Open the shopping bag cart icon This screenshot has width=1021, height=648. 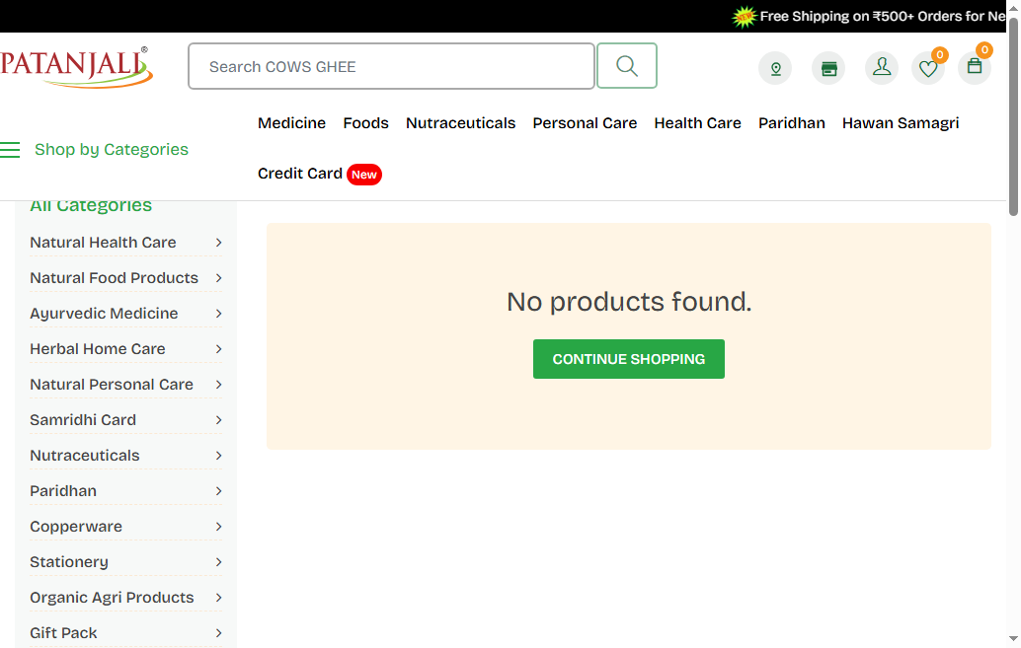pos(975,68)
